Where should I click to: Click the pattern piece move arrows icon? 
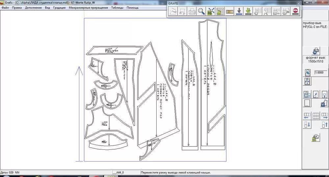[307, 81]
